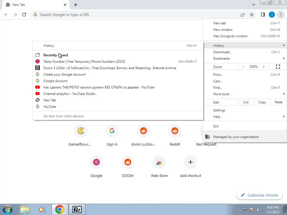The image size is (287, 215).
Task: Reopen Doom 3 (USA) Internet Archive page
Action: (x=118, y=68)
